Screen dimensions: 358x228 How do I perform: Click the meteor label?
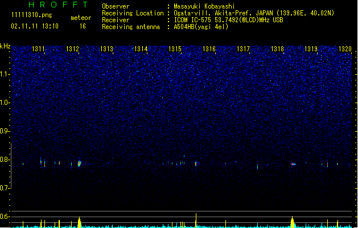81,18
